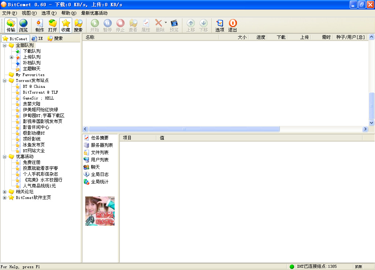This screenshot has width=375, height=270.
Task: Collapse the 优惠活动 tree node
Action: (x=4, y=157)
